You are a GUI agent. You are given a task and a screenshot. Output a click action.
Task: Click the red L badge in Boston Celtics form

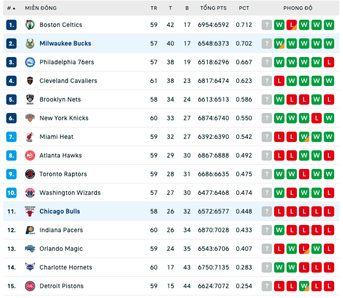pyautogui.click(x=292, y=25)
